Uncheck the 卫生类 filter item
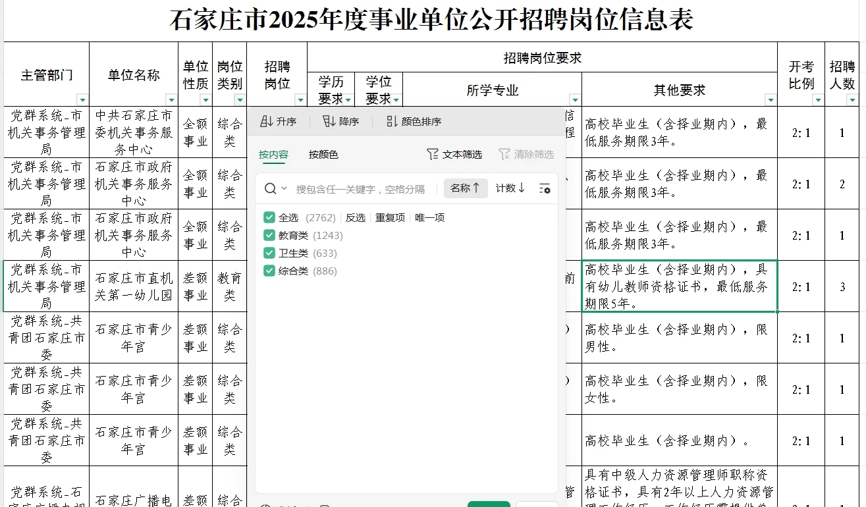866x507 pixels. [269, 253]
